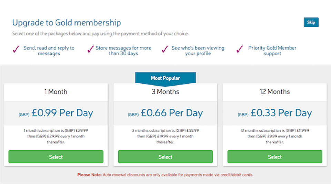Screen dimensions: 331x193
Task: Click the Most Popular banner
Action: [x=165, y=78]
